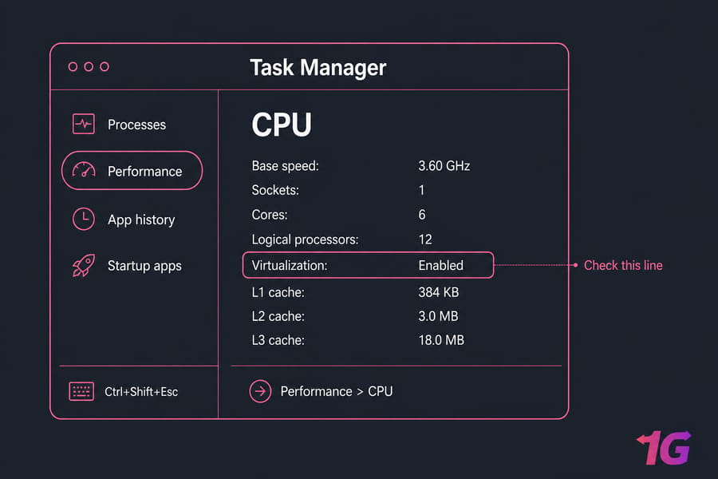
Task: Open the Processes tab label
Action: click(x=136, y=125)
